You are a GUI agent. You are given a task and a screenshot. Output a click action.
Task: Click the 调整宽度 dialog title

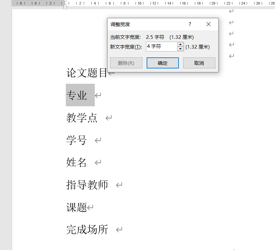[120, 24]
